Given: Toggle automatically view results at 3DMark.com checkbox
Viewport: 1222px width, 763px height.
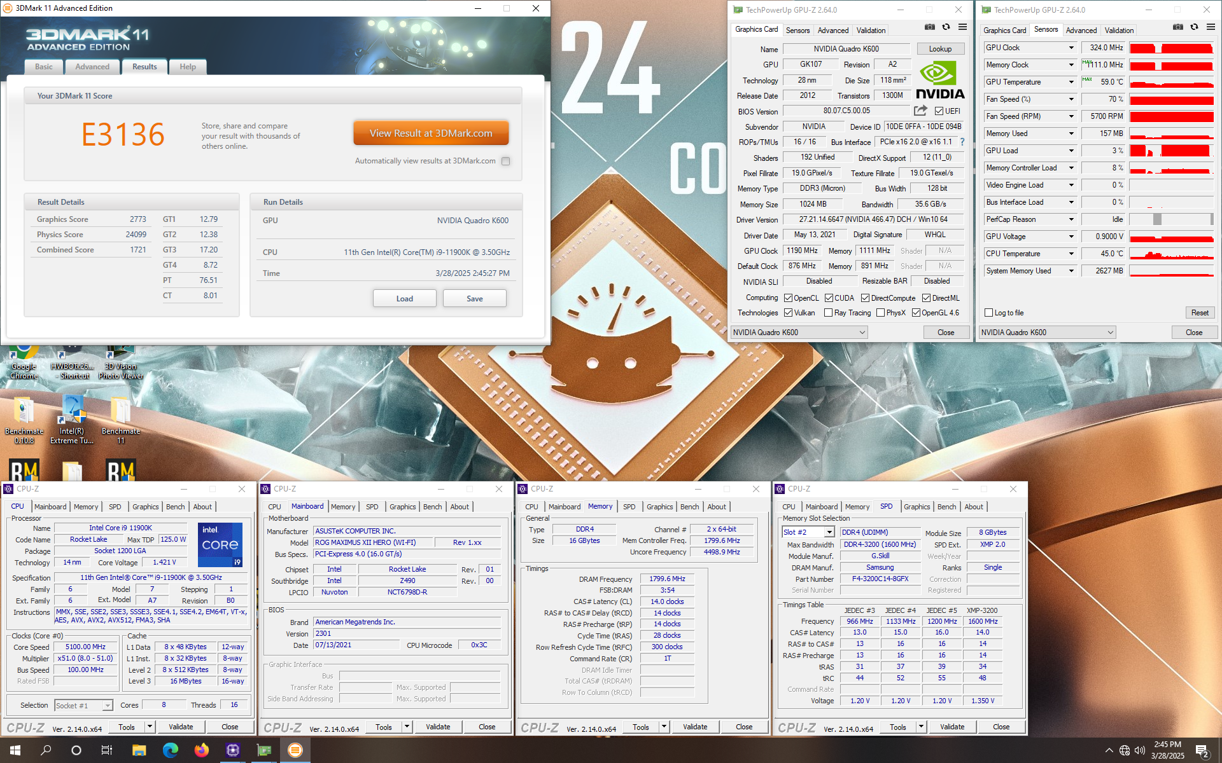Looking at the screenshot, I should (x=505, y=161).
